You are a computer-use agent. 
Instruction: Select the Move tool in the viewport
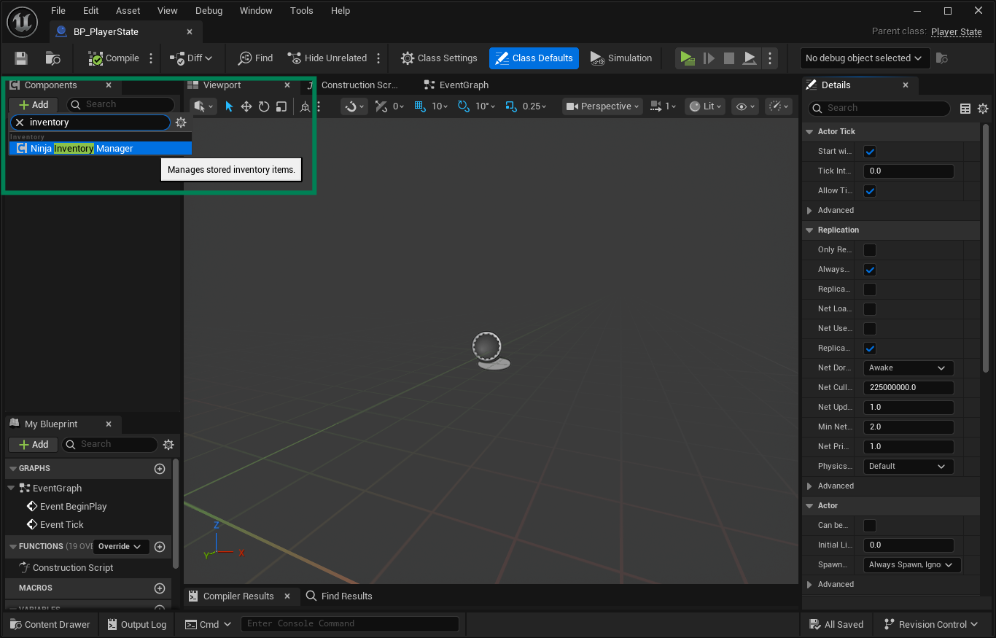(x=246, y=106)
